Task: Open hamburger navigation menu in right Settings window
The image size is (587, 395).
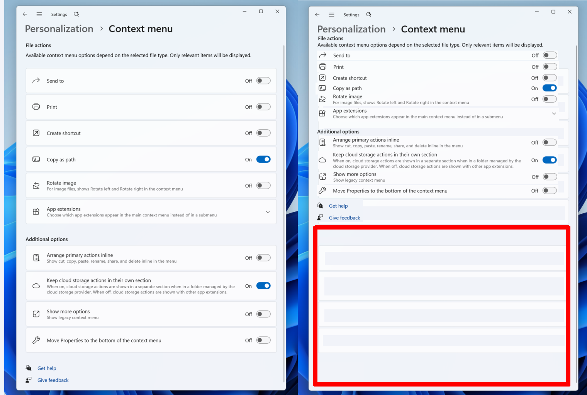Action: pos(331,15)
